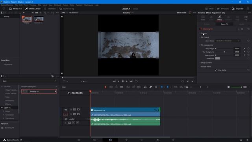
Task: Open the Sound Library panel
Action: [x=67, y=9]
